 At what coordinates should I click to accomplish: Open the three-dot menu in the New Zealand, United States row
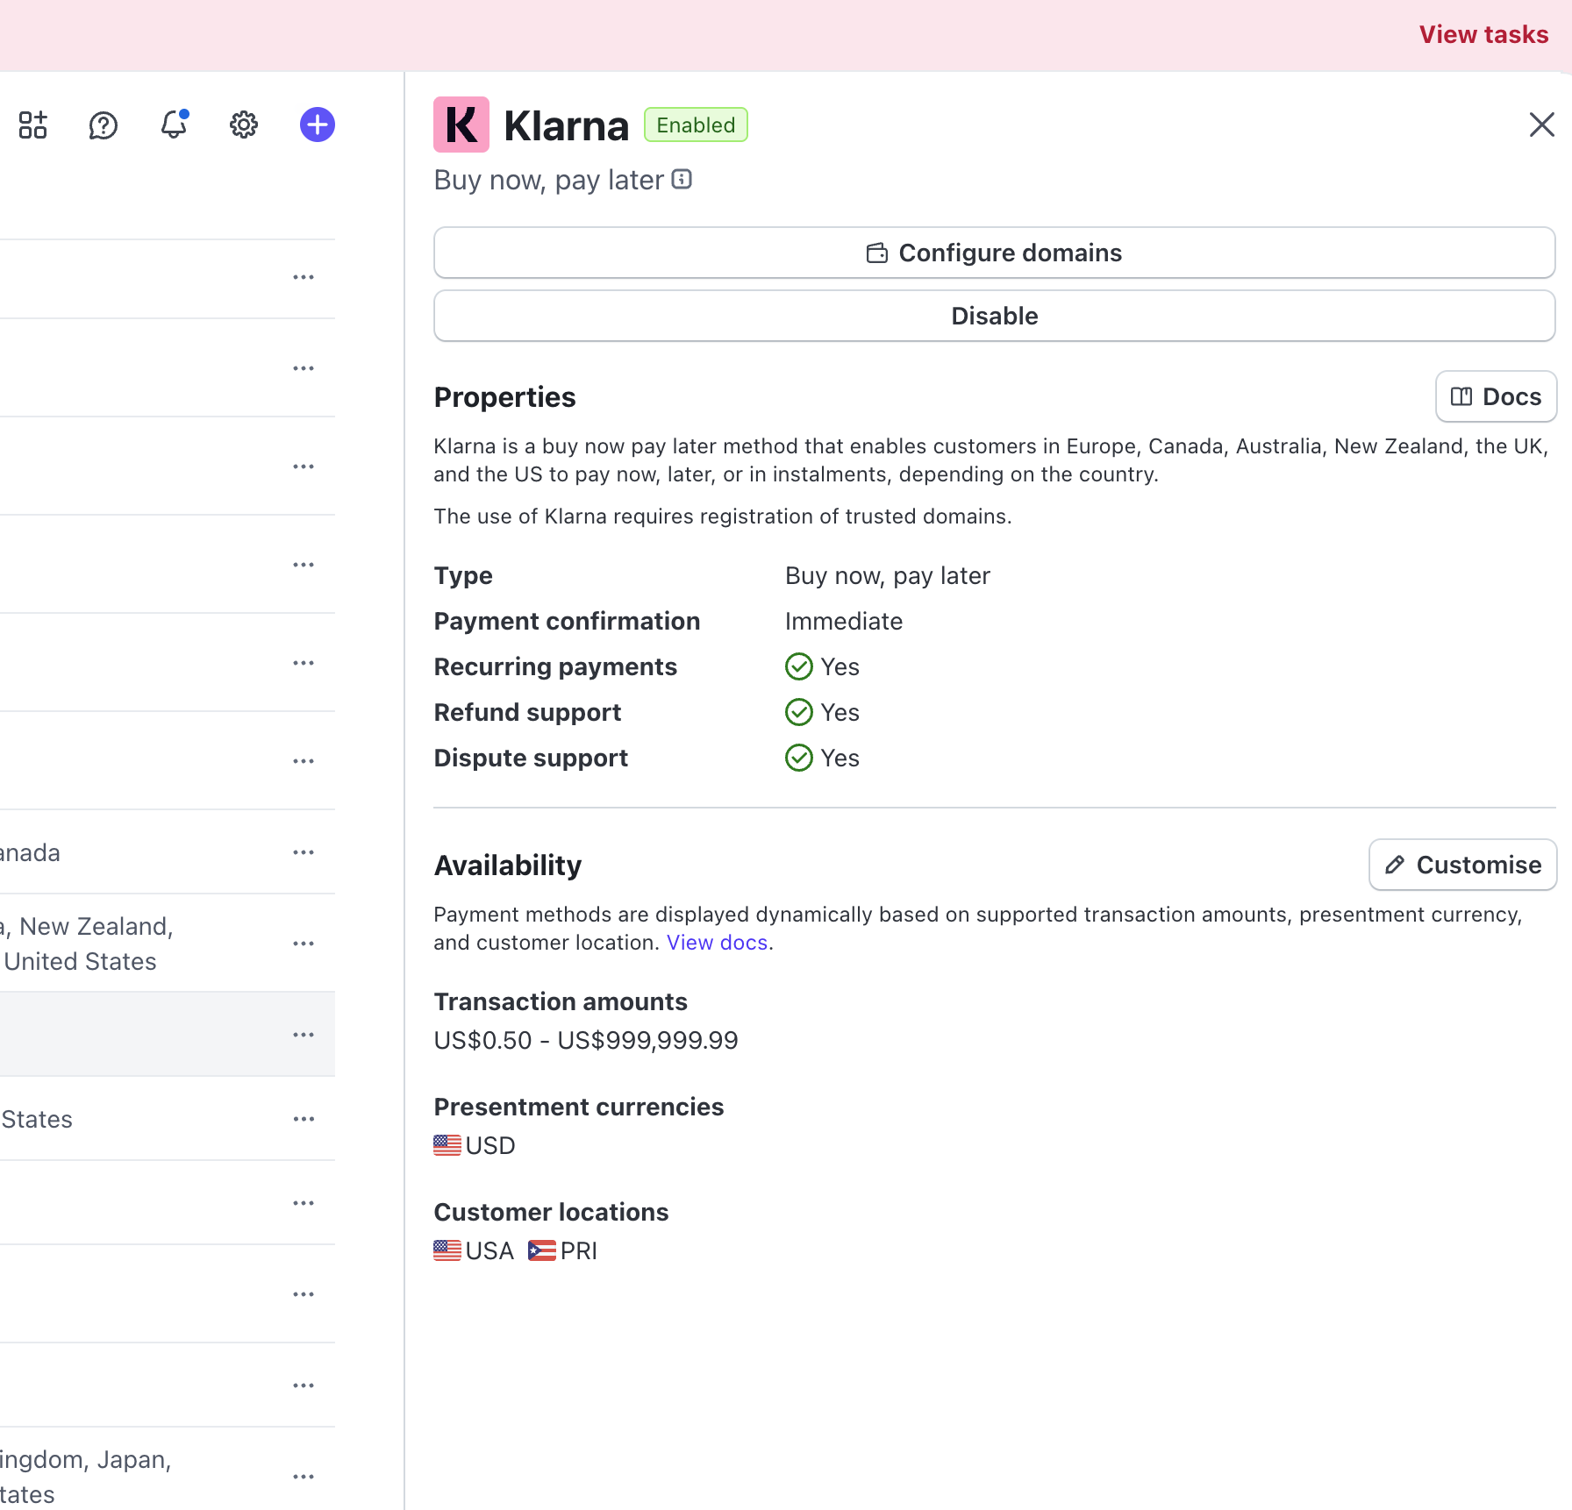click(304, 944)
